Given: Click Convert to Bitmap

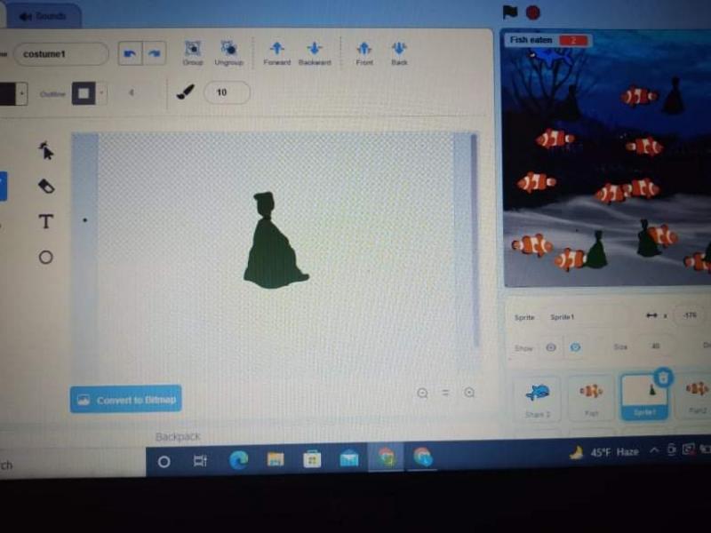Looking at the screenshot, I should (126, 399).
